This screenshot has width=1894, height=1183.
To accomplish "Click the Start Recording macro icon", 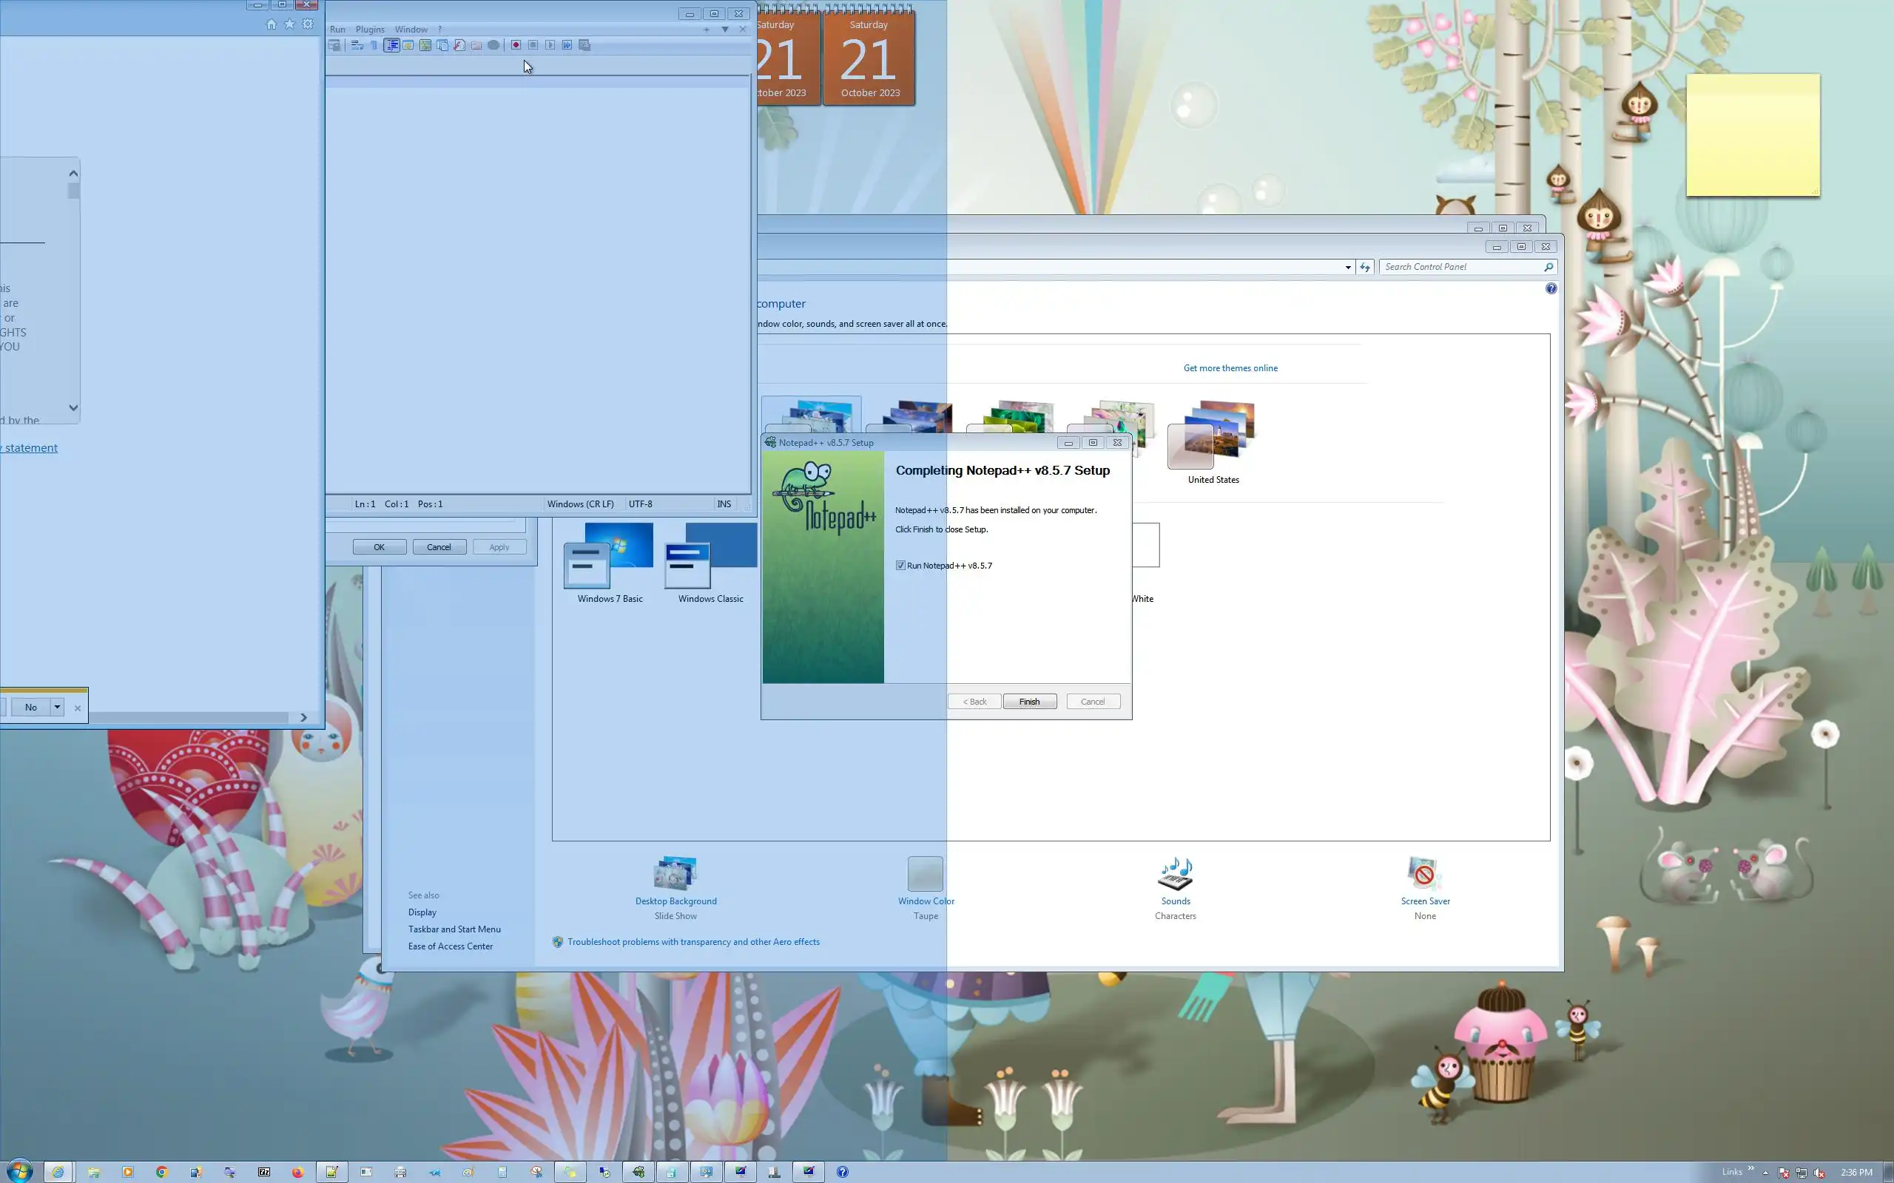I will coord(516,45).
